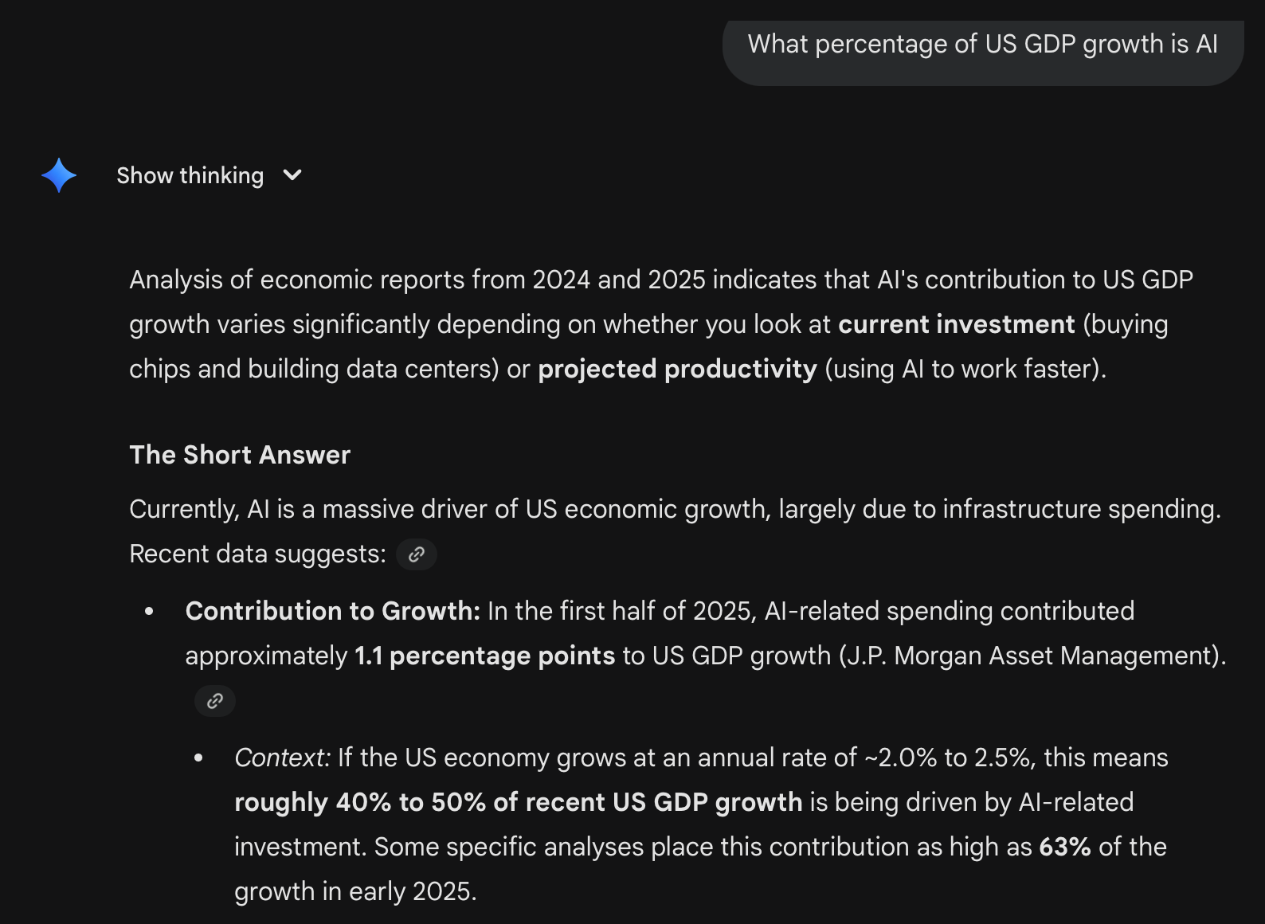The width and height of the screenshot is (1265, 924).
Task: Click the heading "The Short Answer"
Action: coord(240,455)
